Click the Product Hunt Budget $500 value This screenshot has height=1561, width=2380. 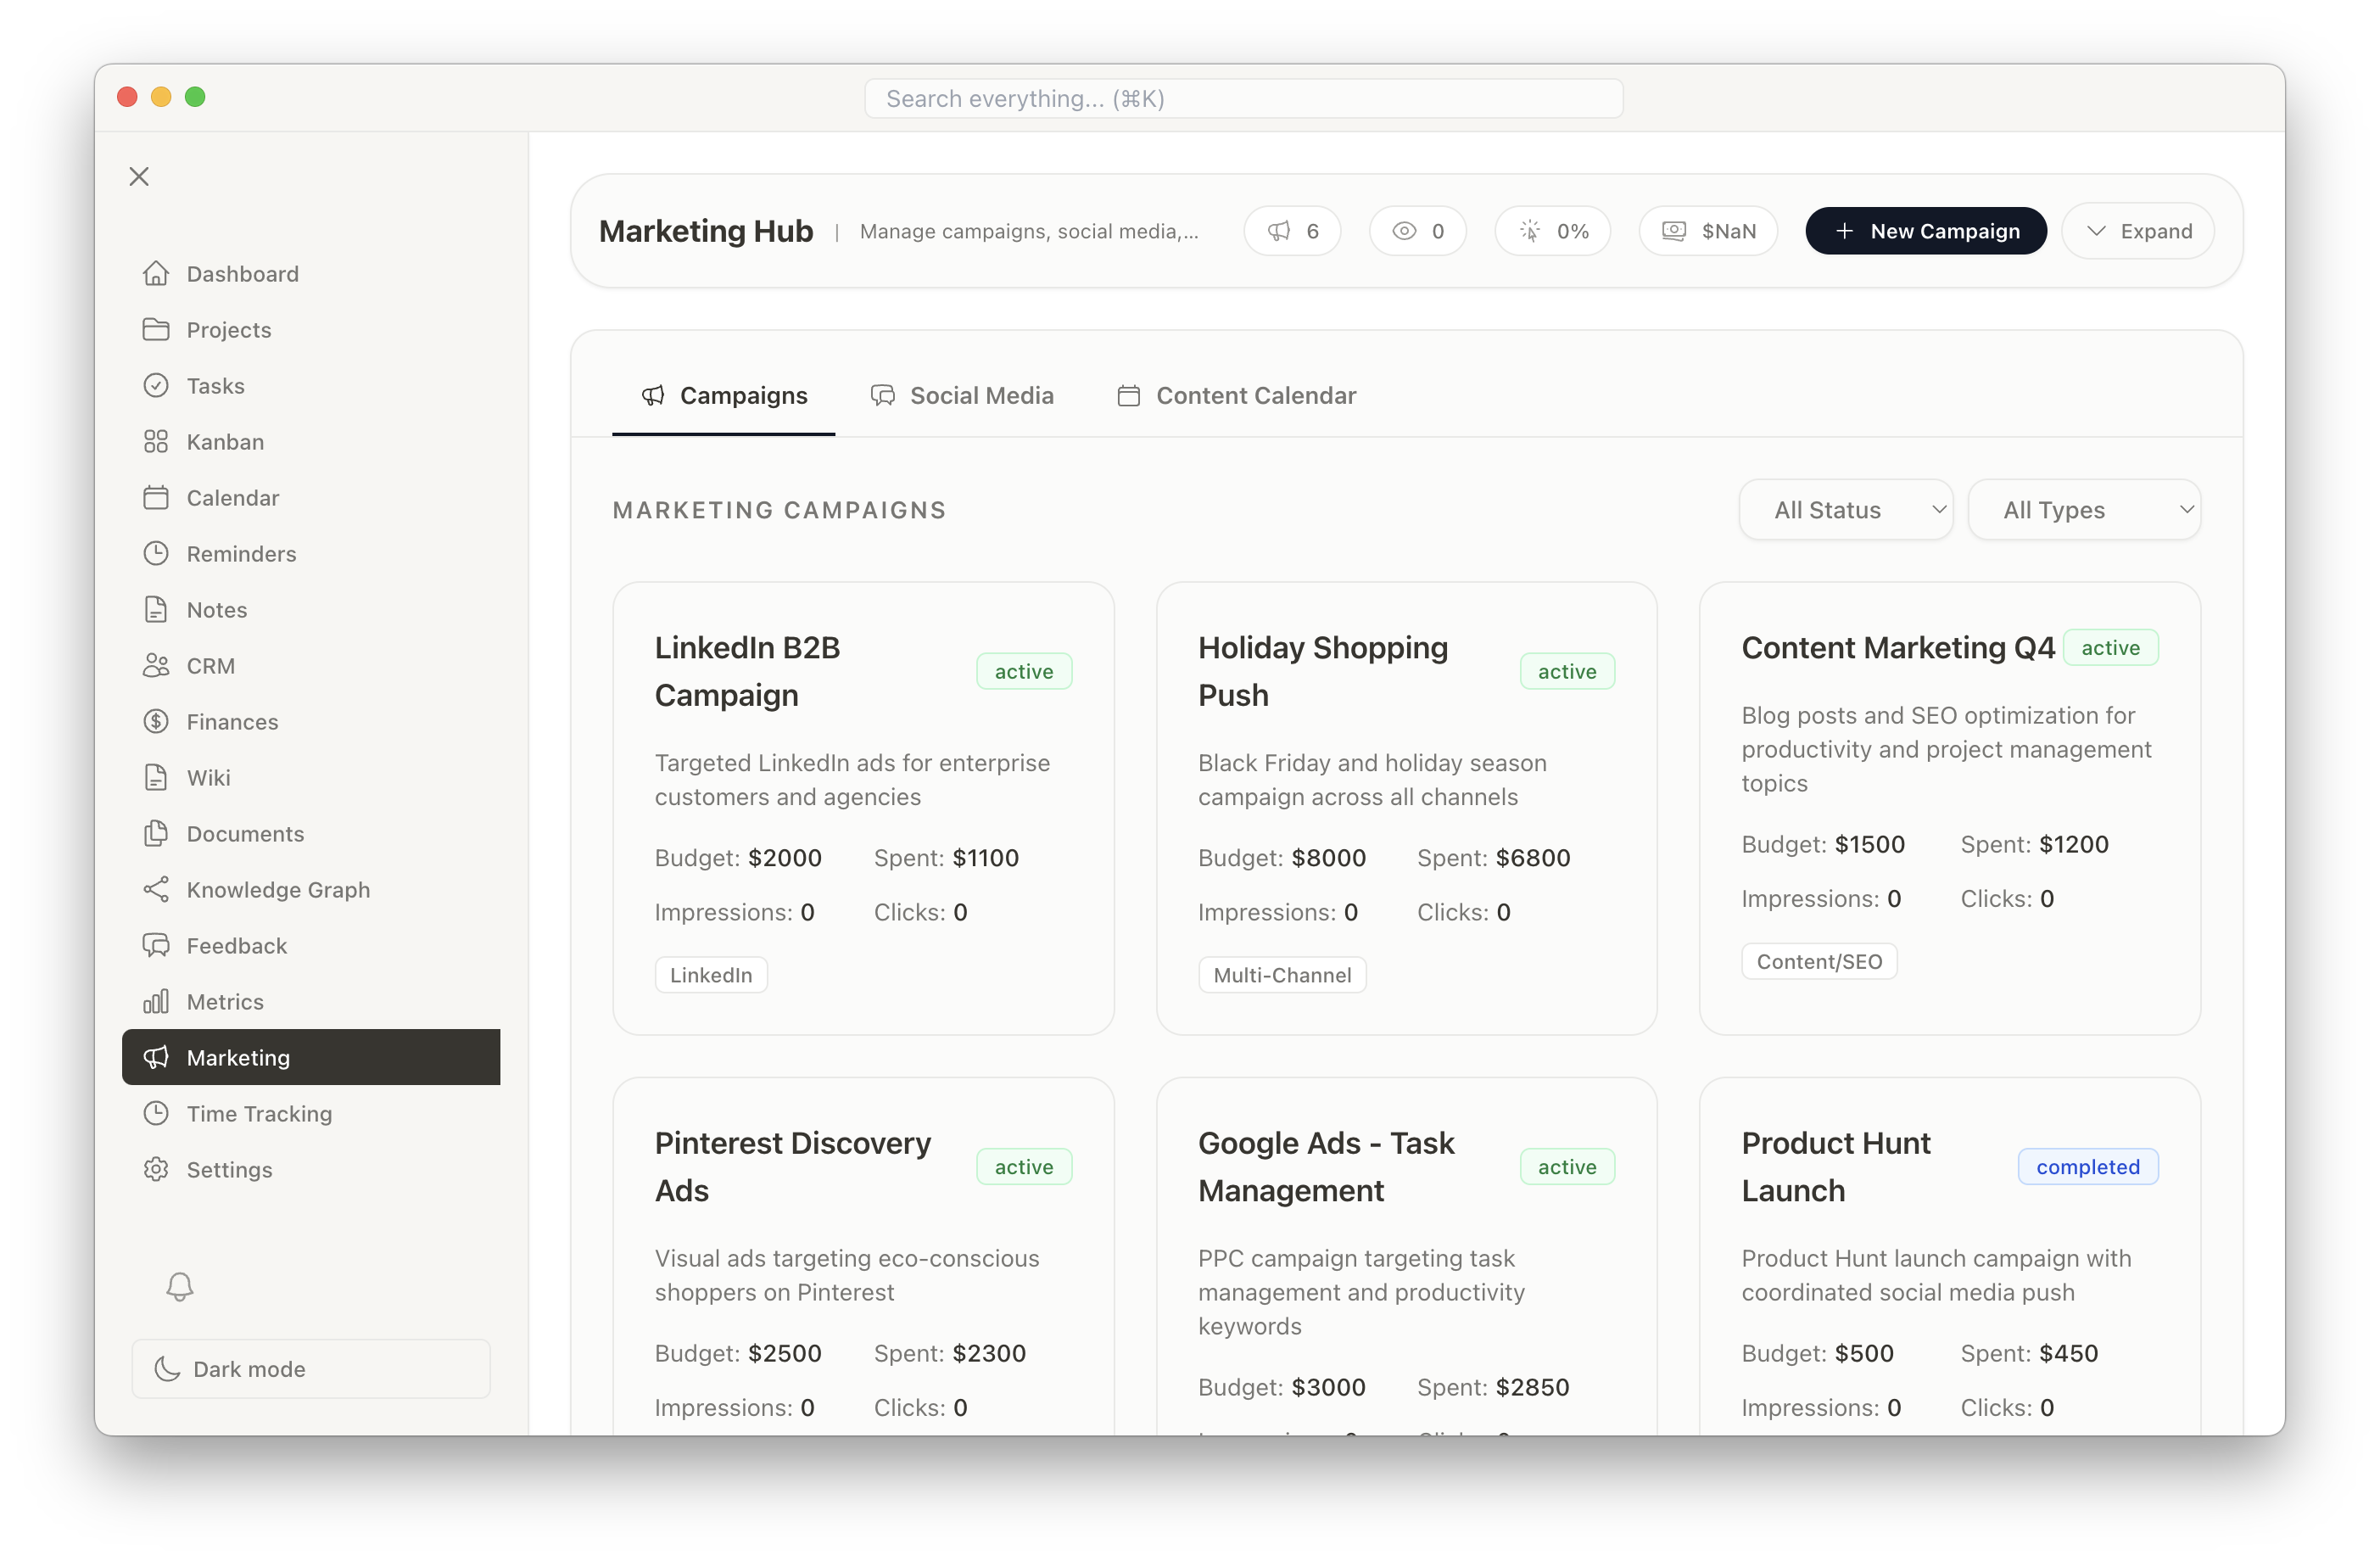(x=1864, y=1353)
